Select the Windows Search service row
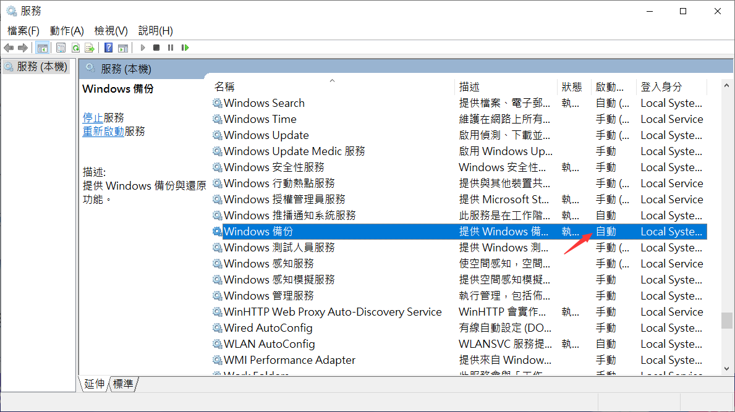Image resolution: width=735 pixels, height=412 pixels. click(459, 103)
